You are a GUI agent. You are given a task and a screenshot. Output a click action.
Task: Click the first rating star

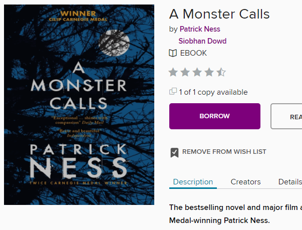tap(173, 72)
